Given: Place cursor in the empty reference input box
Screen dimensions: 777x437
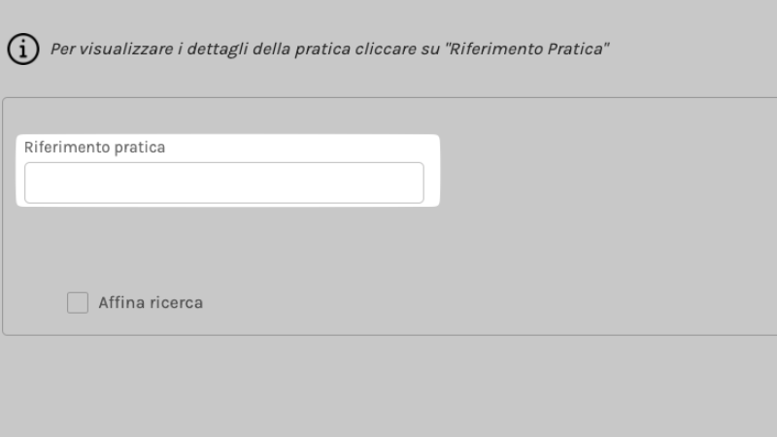Looking at the screenshot, I should [224, 183].
